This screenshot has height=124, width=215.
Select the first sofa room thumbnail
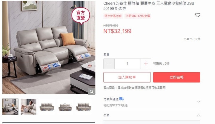pyautogui.click(x=10, y=107)
